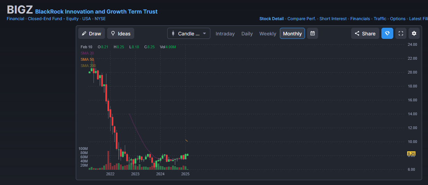Click the 2022 label on time axis
This screenshot has width=428, height=185.
click(x=110, y=174)
